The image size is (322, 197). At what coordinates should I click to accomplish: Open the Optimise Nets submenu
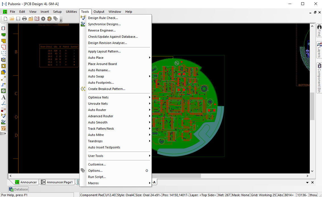click(119, 97)
